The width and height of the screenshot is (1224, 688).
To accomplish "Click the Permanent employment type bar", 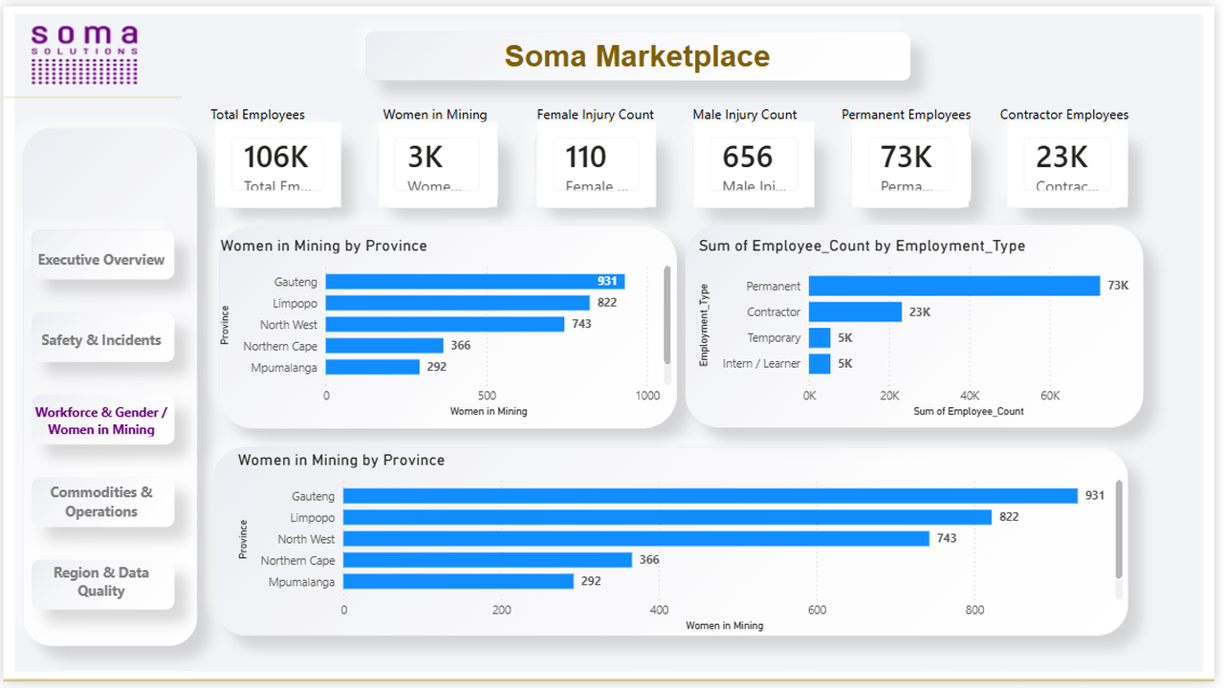I will click(954, 286).
